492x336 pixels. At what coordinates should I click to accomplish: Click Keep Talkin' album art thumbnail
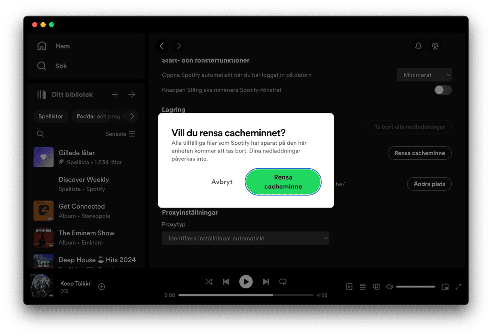tap(42, 286)
